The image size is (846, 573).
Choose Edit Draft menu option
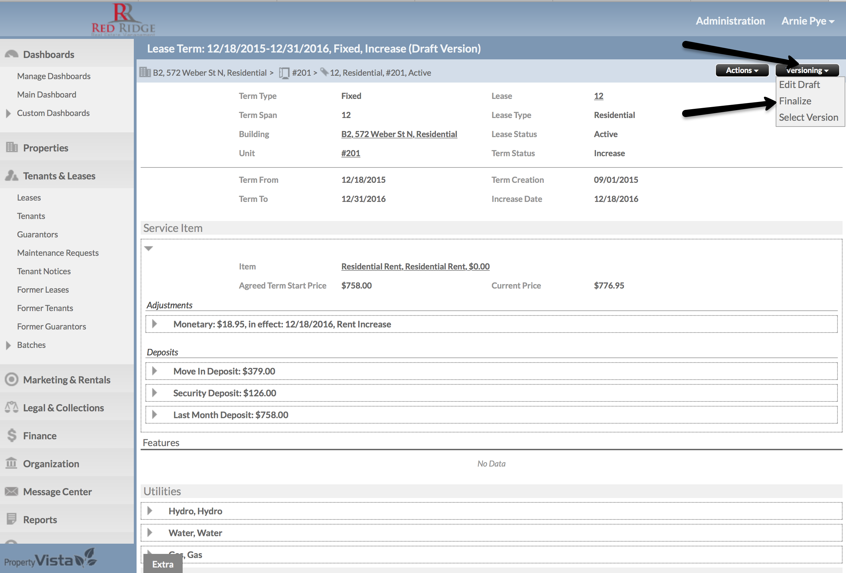(799, 85)
